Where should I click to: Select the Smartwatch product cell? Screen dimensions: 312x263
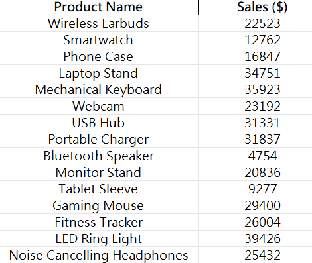coord(99,40)
